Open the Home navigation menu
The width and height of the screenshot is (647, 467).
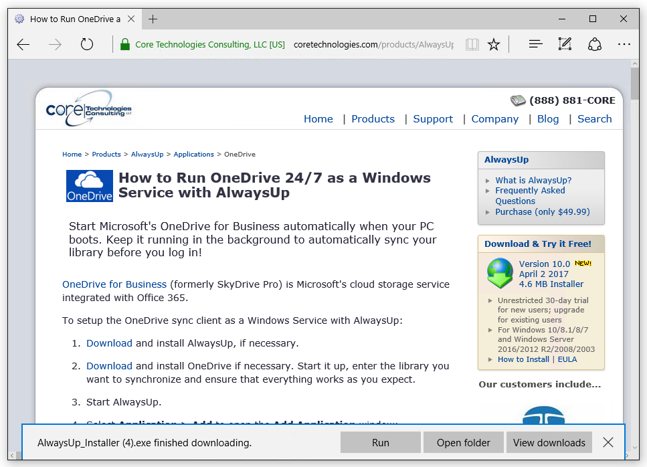[x=318, y=119]
